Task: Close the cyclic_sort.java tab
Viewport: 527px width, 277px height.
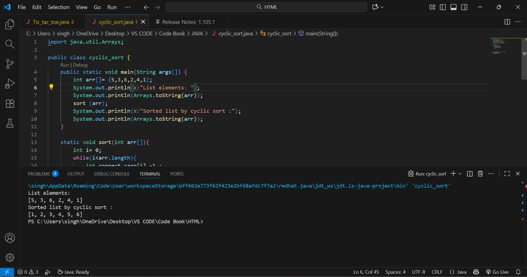Action: coord(144,21)
